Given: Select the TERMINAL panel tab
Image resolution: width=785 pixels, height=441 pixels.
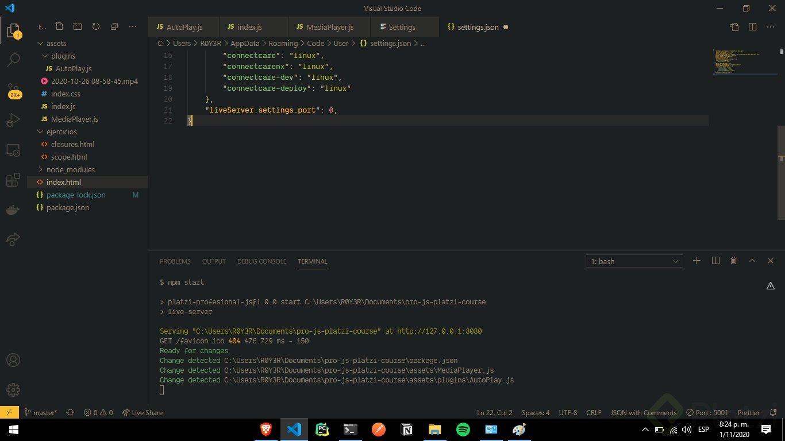Looking at the screenshot, I should coord(313,261).
